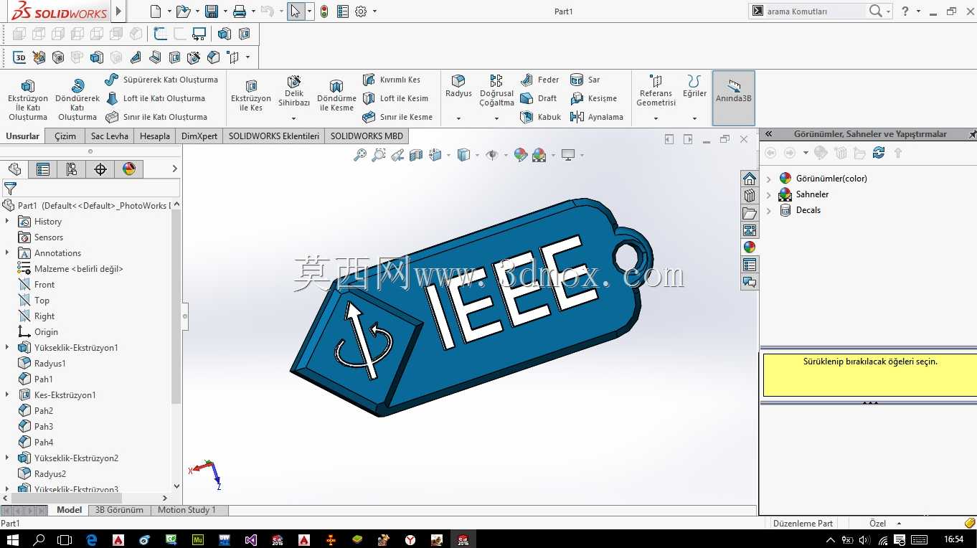Click Doğrusal Çoğaltma pattern tool
Screen dimensions: 977x548
496,90
